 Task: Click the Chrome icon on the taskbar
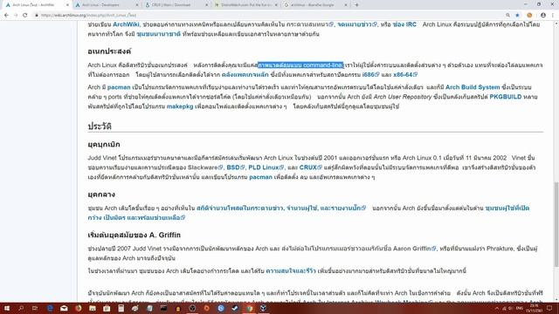click(249, 308)
